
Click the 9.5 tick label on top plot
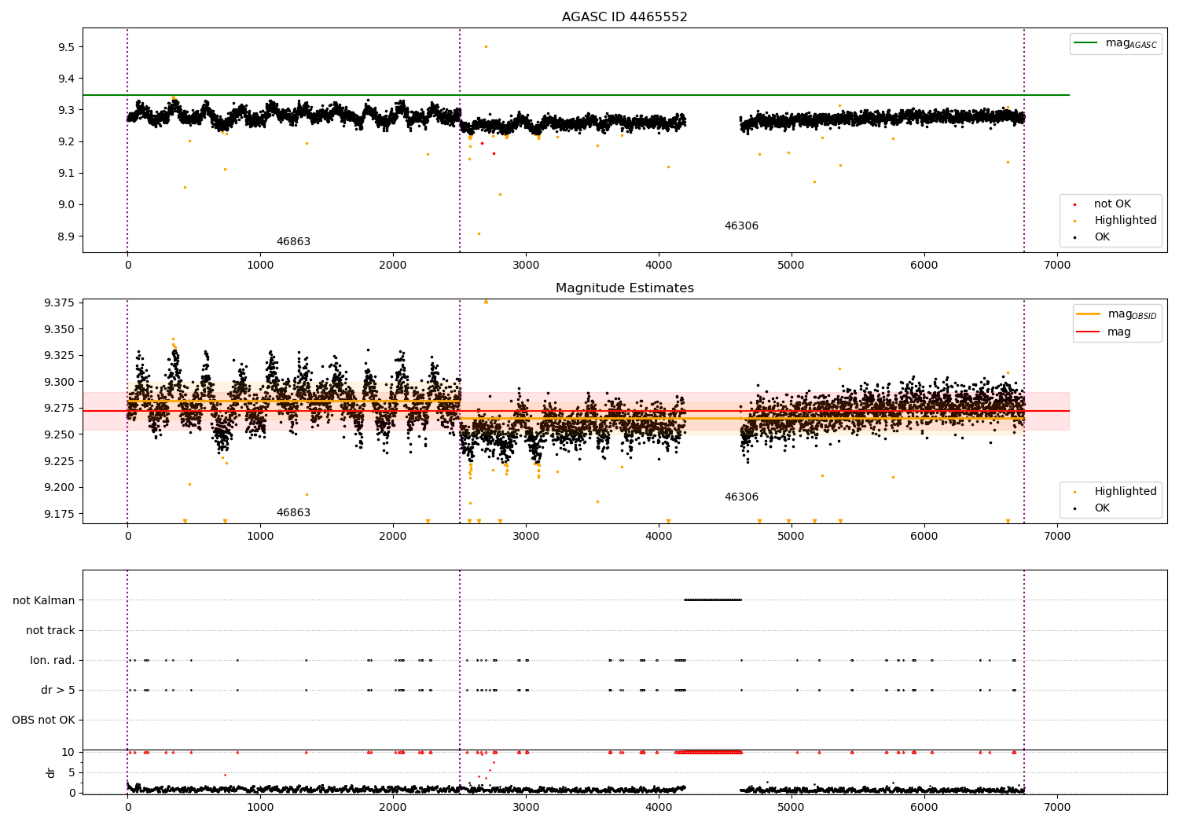[66, 47]
